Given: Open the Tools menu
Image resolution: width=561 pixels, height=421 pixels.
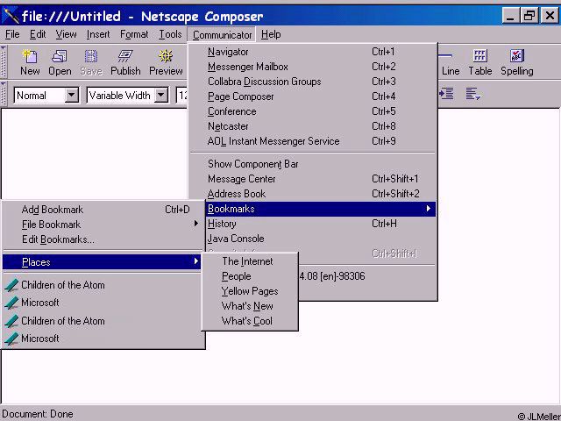Looking at the screenshot, I should [170, 34].
